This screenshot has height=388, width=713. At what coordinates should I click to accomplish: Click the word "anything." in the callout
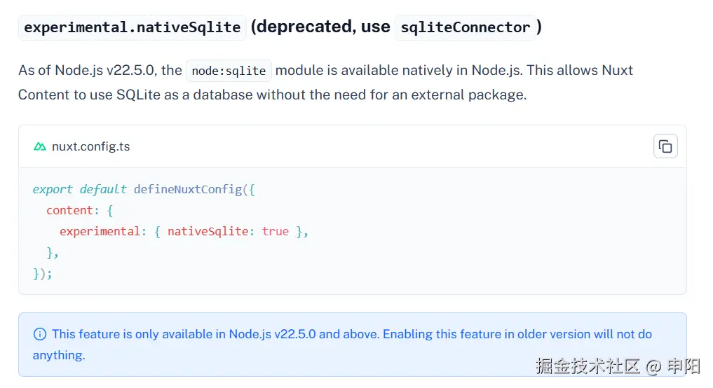59,355
